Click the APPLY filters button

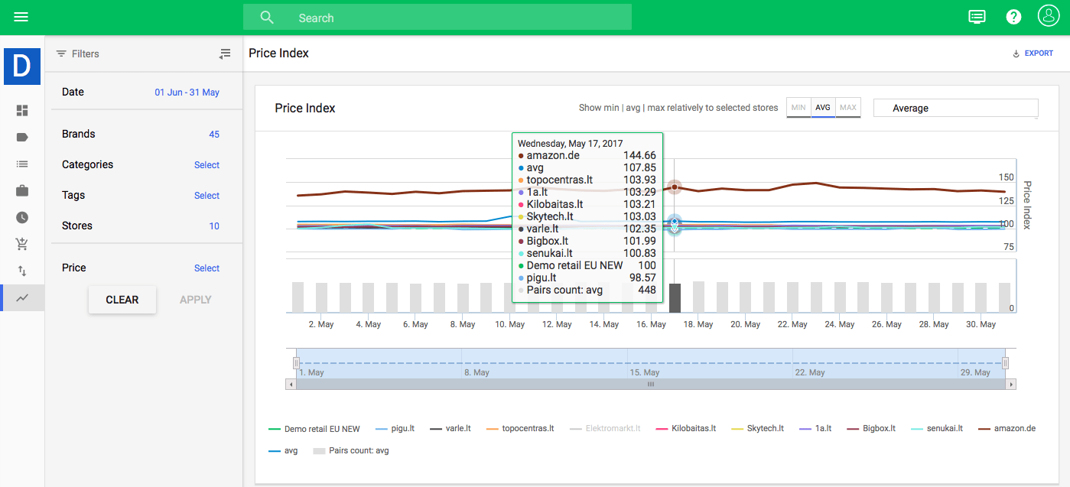coord(195,300)
